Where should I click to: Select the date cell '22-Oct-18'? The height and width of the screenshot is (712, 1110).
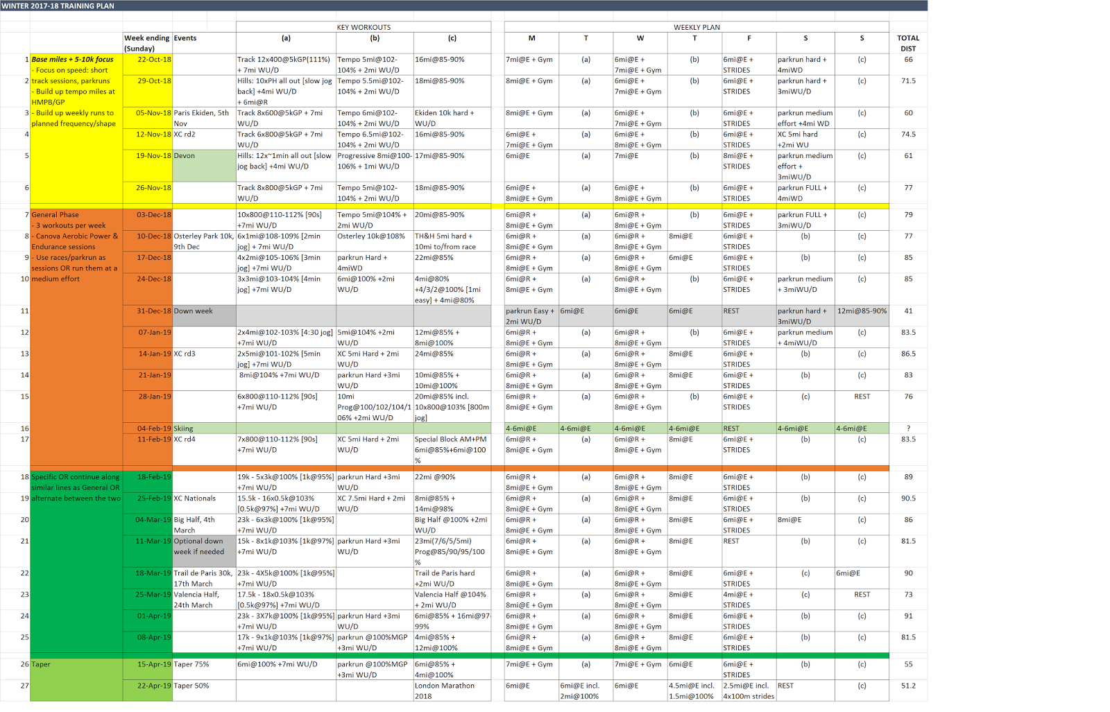tap(147, 64)
